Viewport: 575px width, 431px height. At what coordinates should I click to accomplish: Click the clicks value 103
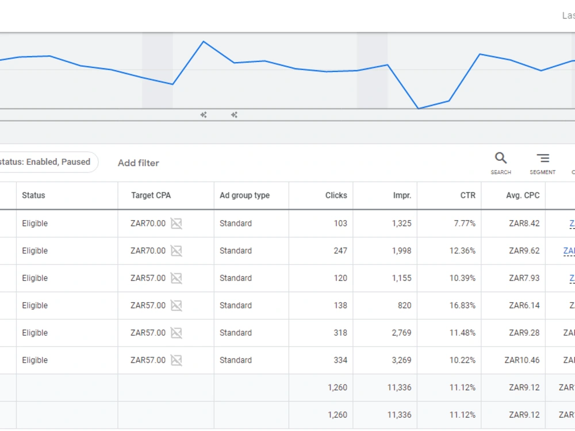point(340,223)
